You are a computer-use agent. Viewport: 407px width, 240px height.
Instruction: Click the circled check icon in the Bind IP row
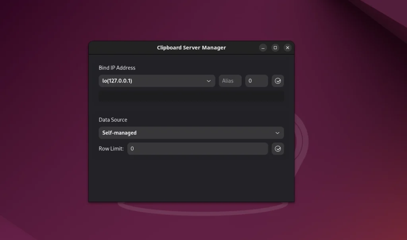277,81
